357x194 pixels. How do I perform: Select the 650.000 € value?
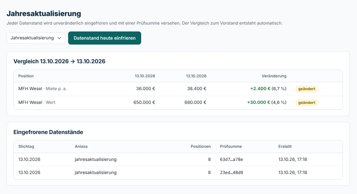coord(144,103)
